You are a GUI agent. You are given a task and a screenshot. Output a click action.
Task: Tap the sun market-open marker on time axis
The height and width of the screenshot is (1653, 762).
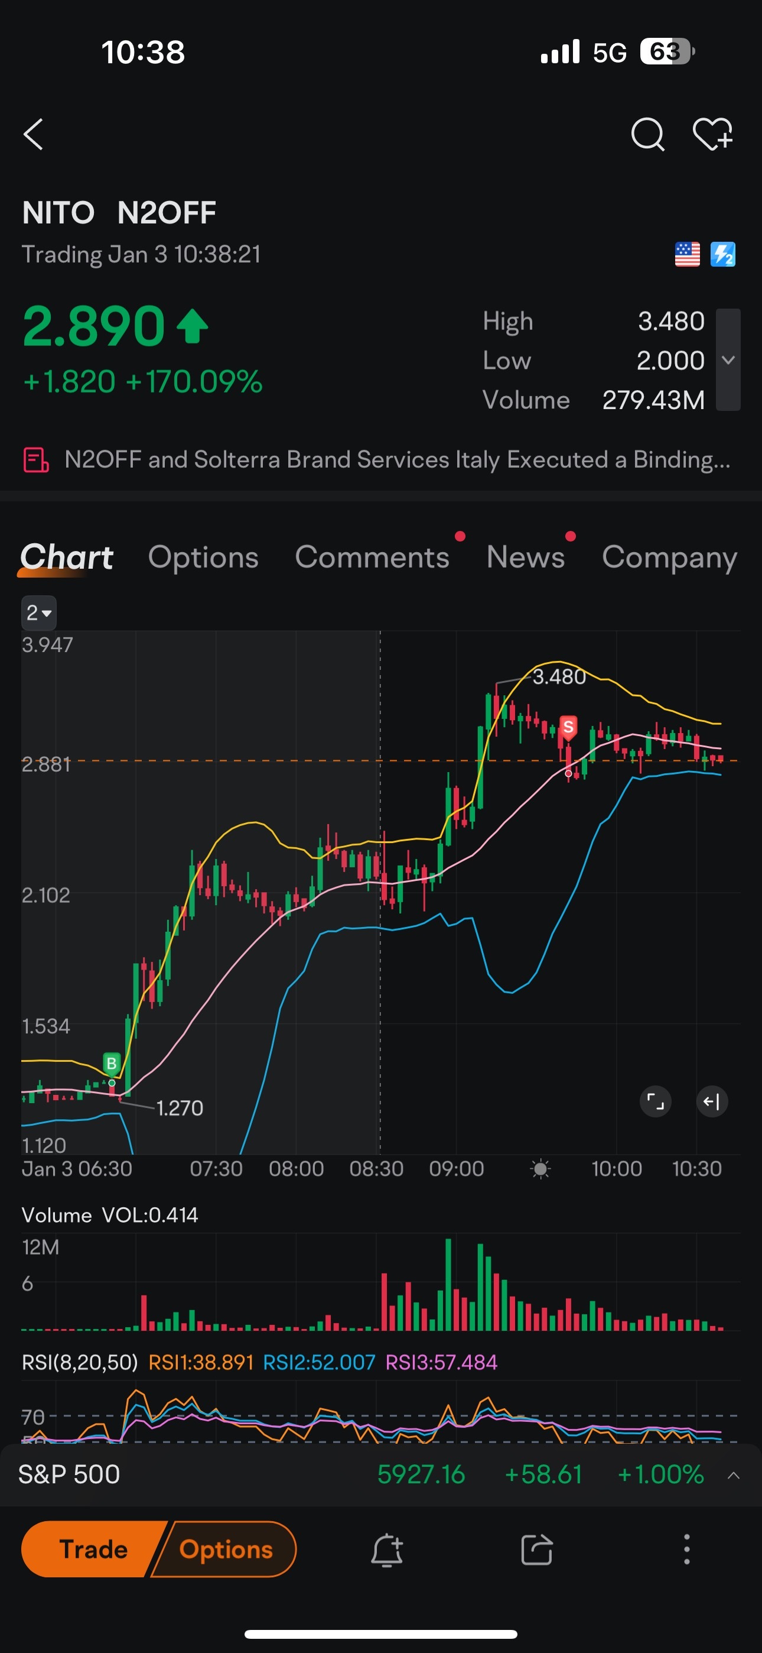pyautogui.click(x=540, y=1169)
